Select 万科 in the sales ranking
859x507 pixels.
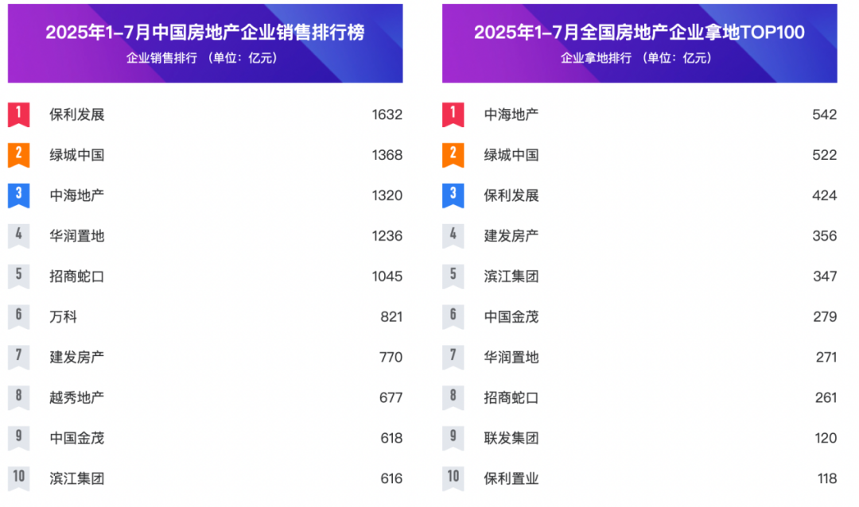63,317
